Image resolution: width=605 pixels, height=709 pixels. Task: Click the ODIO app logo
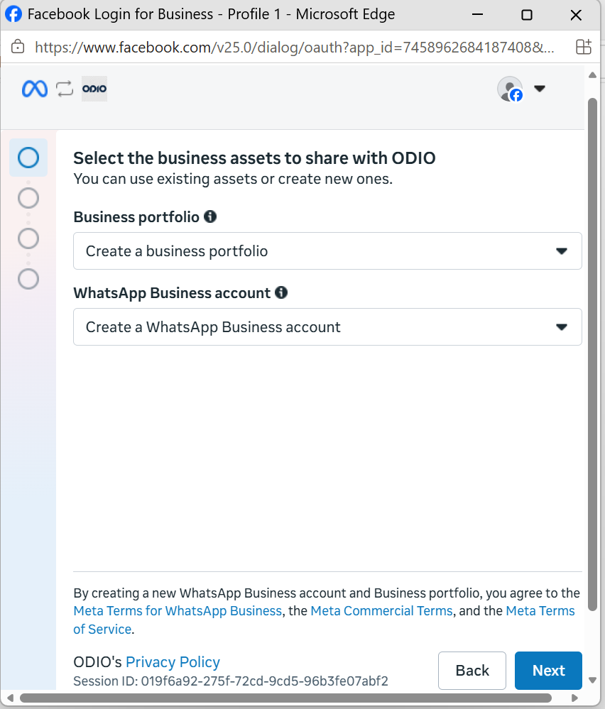(x=94, y=89)
